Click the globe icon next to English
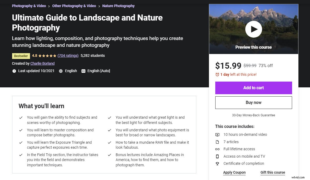Image resolution: width=310 pixels, height=180 pixels. [61, 71]
